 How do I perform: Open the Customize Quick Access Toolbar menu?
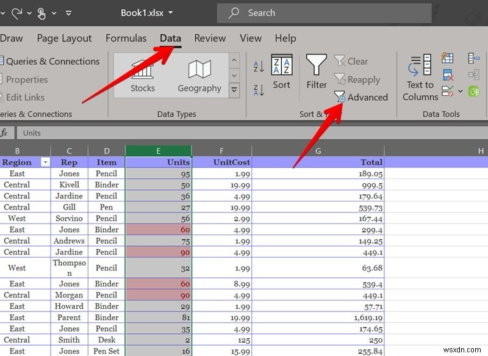point(68,13)
